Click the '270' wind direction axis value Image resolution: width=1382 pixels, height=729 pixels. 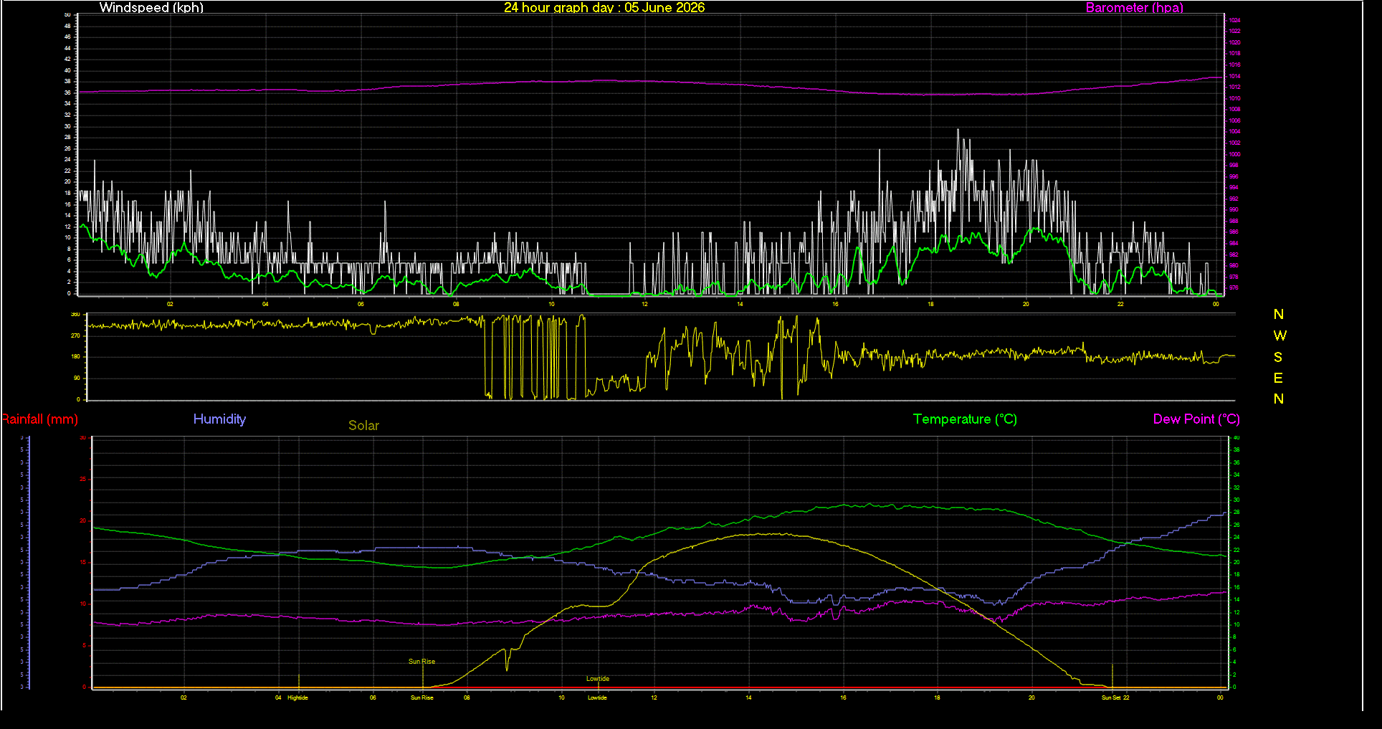75,335
